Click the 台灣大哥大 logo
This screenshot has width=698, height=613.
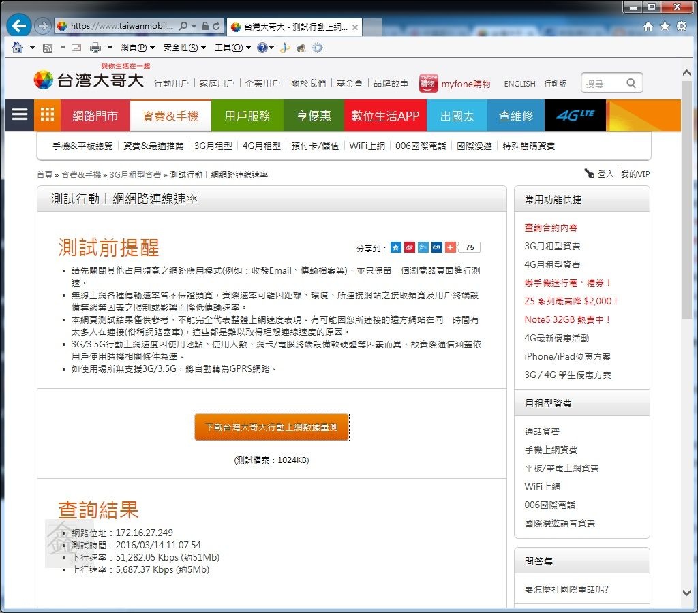point(89,79)
